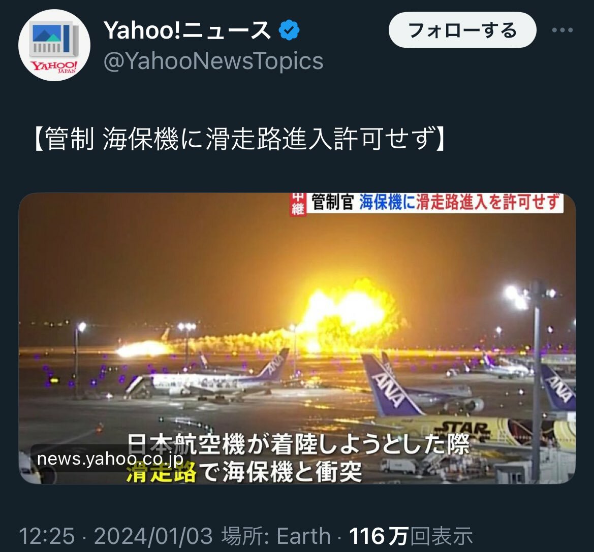
Task: Open the 116万回表示 view count
Action: 411,536
